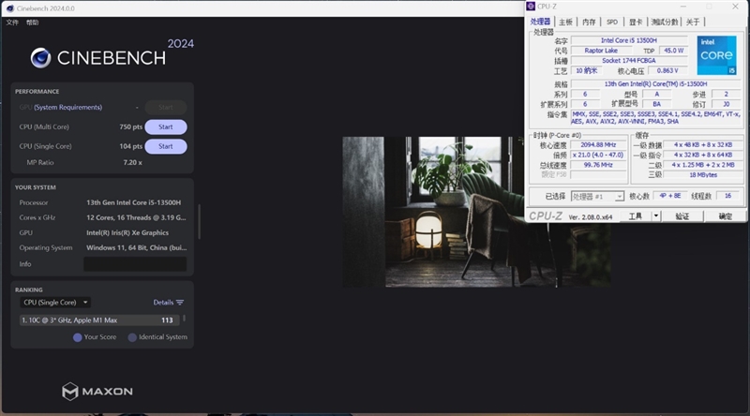Open the GPU System Requirements link

tap(67, 107)
